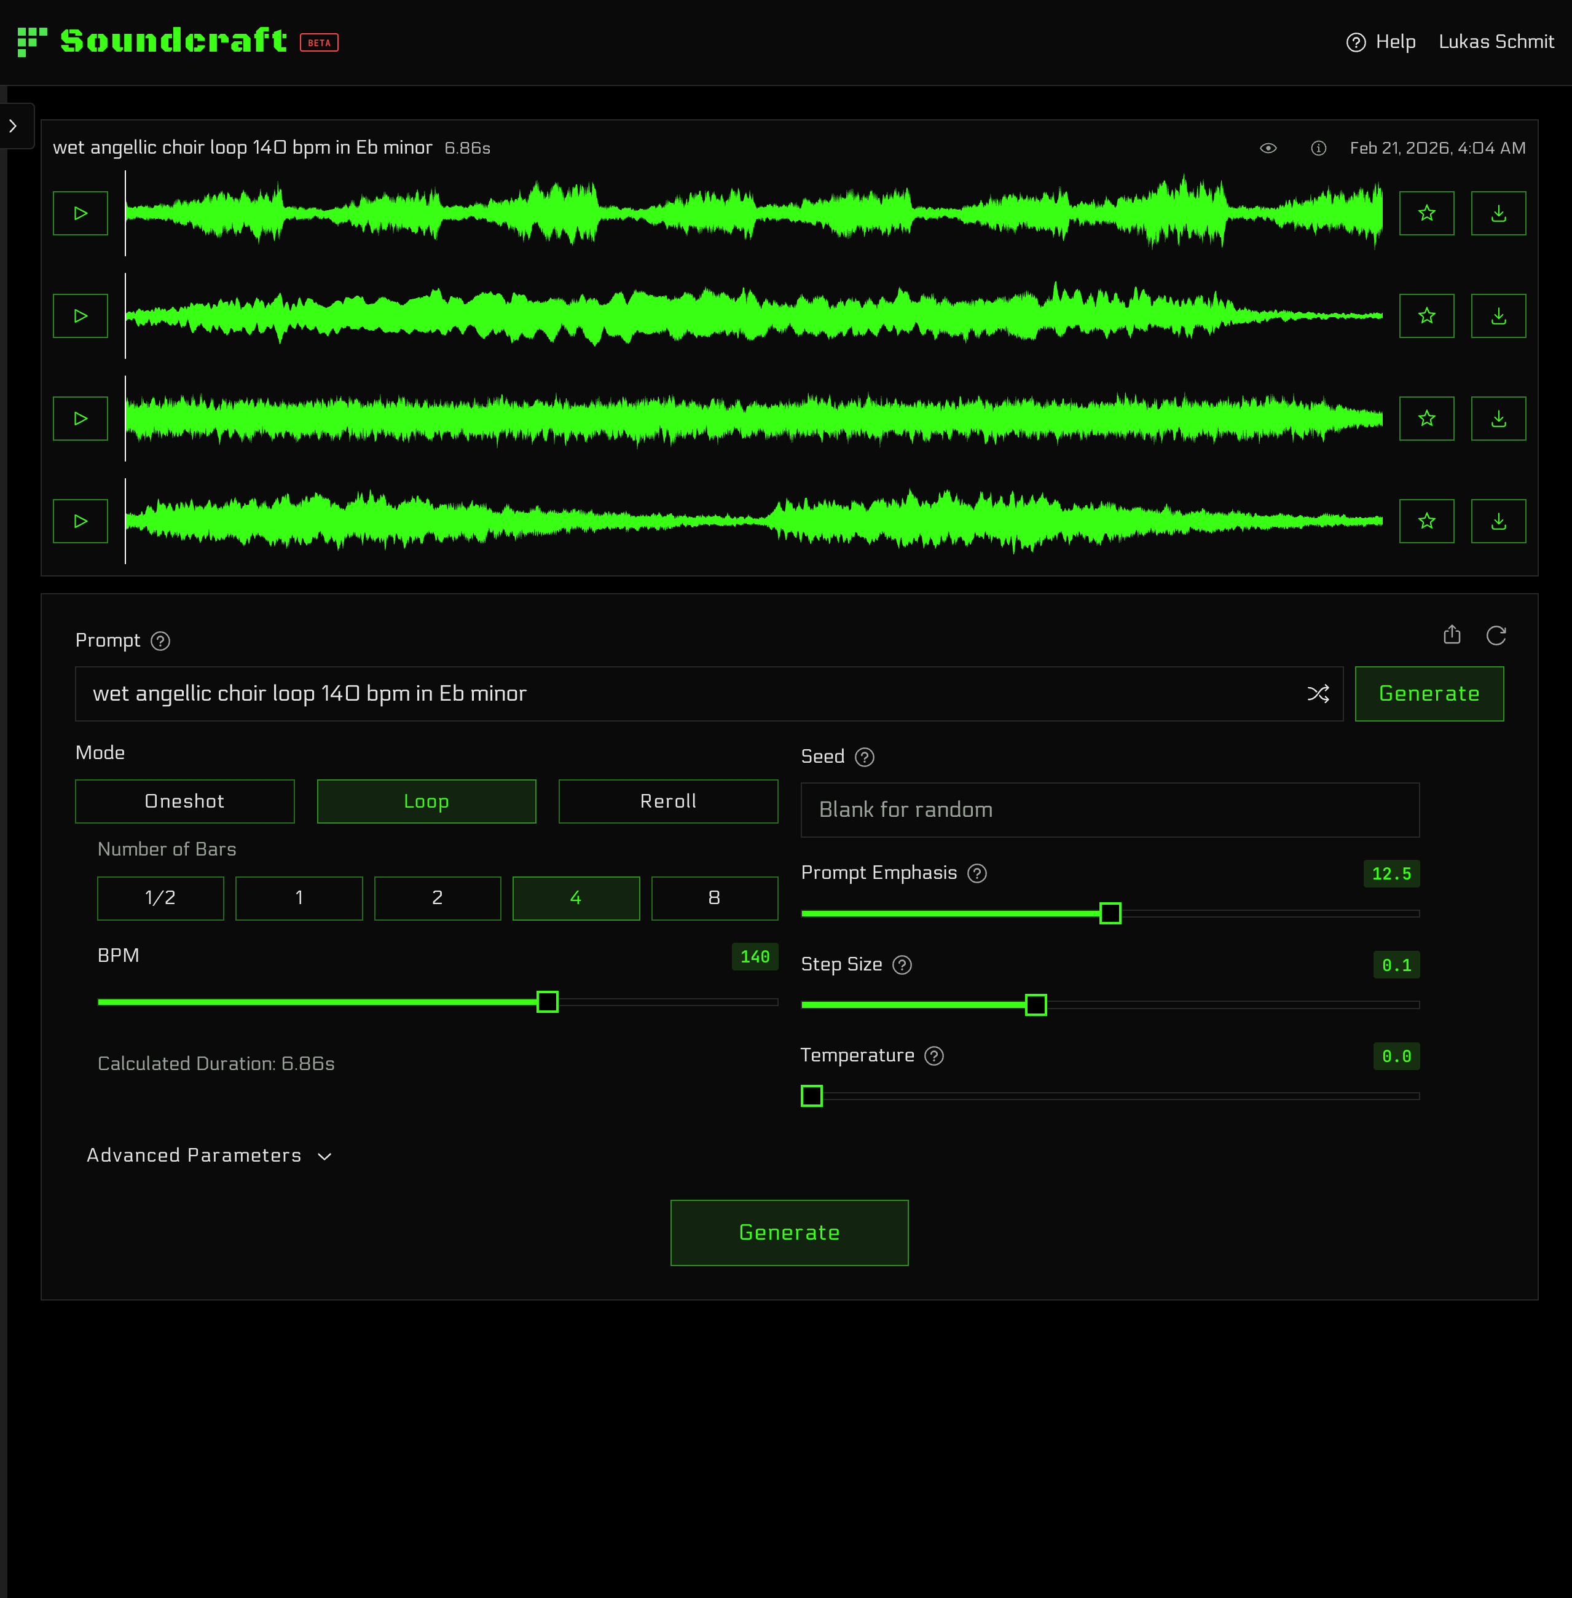Click the shuffle prompt icon
This screenshot has width=1572, height=1598.
point(1318,694)
